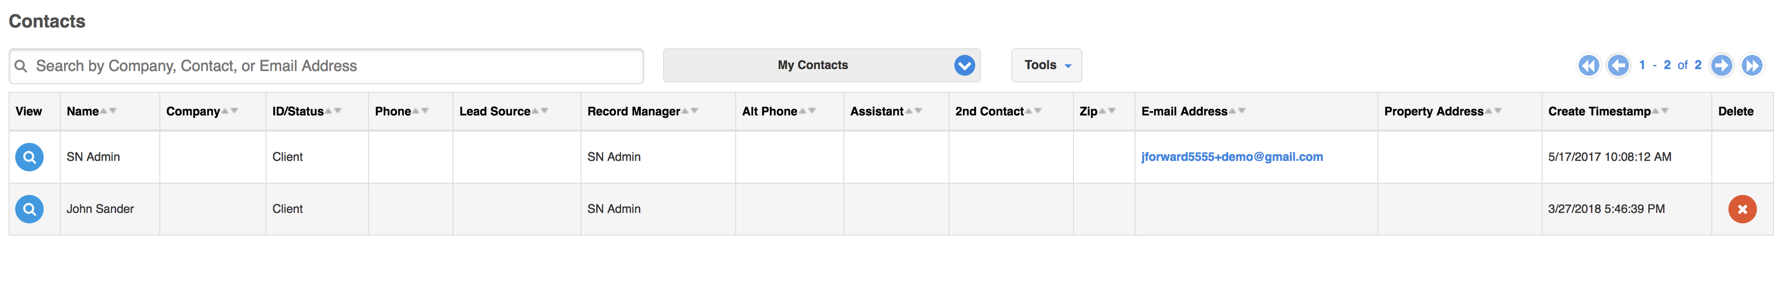
Task: Open the jforward5555+demo@gmail.com email link
Action: [1232, 157]
